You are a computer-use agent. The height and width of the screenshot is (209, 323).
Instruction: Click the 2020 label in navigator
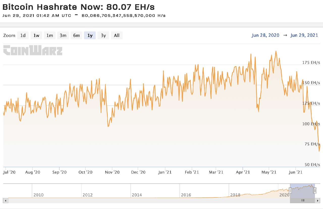284,195
